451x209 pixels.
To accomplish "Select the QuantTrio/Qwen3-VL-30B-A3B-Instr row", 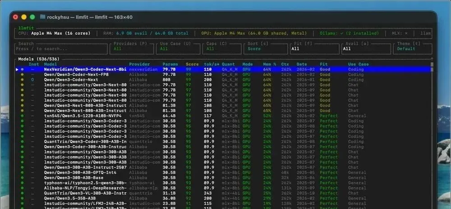I will point(224,193).
